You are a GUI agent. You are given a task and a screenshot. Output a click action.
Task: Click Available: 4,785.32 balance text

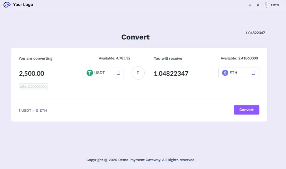tap(115, 58)
